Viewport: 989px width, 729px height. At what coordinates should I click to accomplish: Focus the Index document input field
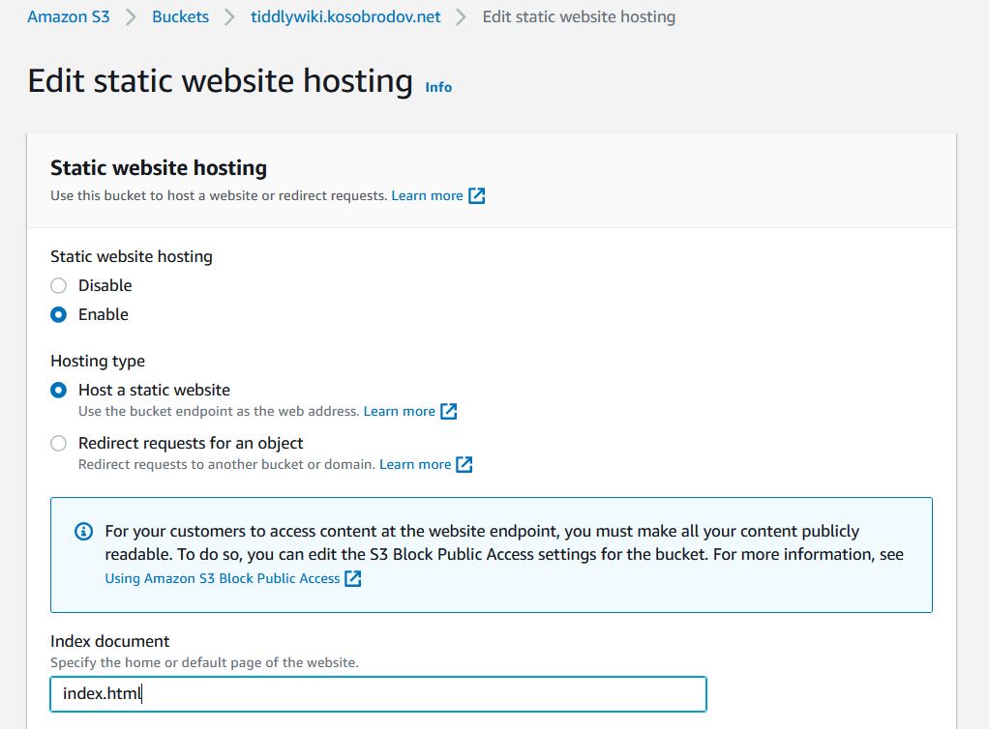(x=378, y=694)
